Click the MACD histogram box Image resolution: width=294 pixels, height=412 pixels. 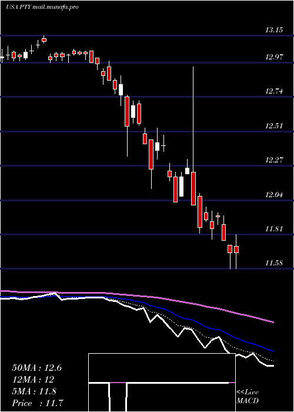point(162,383)
